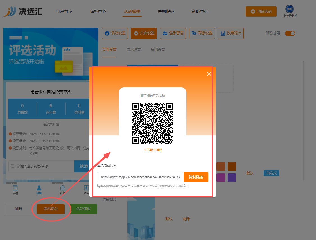Close the QR code popup dialog
Viewport: 316px width, 240px height.
point(209,74)
